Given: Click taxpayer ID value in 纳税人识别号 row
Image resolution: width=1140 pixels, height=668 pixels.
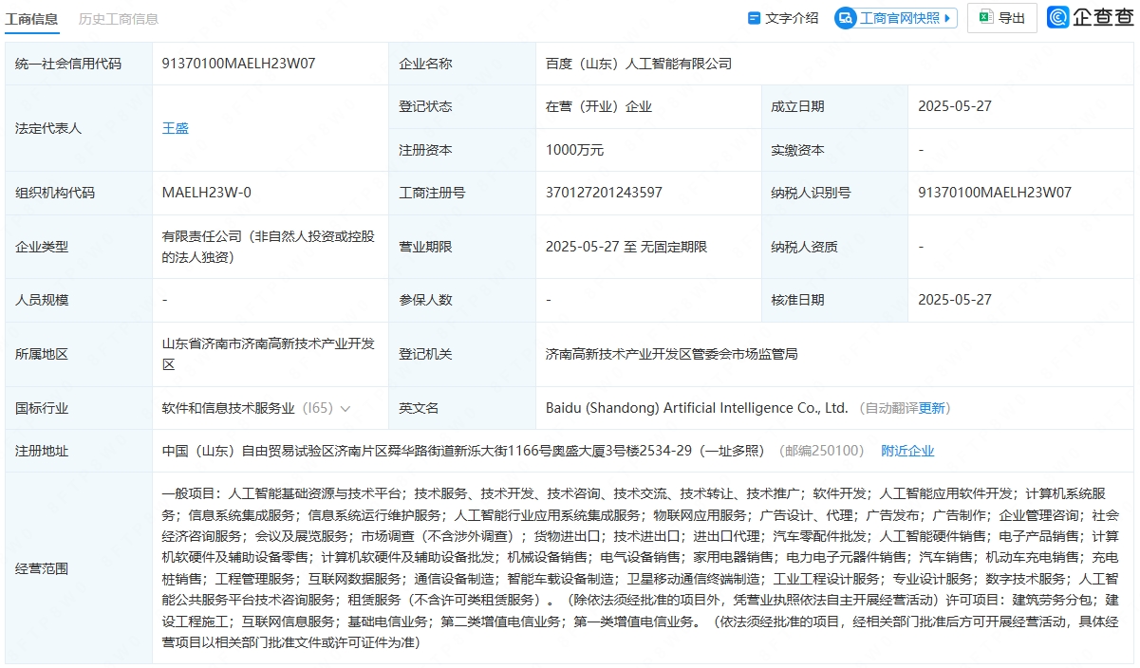Looking at the screenshot, I should tap(995, 192).
